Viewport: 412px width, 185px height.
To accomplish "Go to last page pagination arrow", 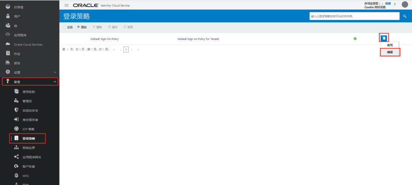I will (138, 49).
